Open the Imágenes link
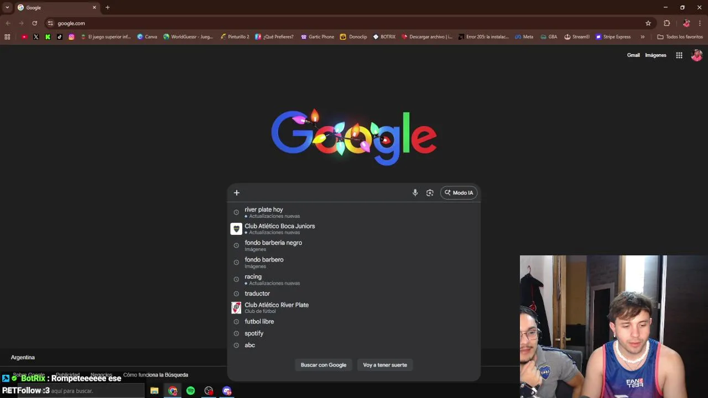The image size is (708, 398). 655,55
